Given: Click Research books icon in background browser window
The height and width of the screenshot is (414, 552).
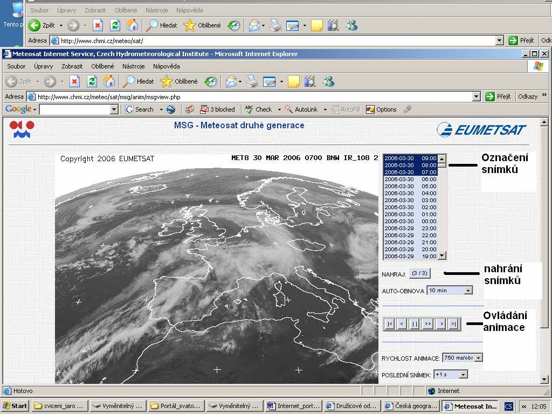Looking at the screenshot, I should point(333,25).
